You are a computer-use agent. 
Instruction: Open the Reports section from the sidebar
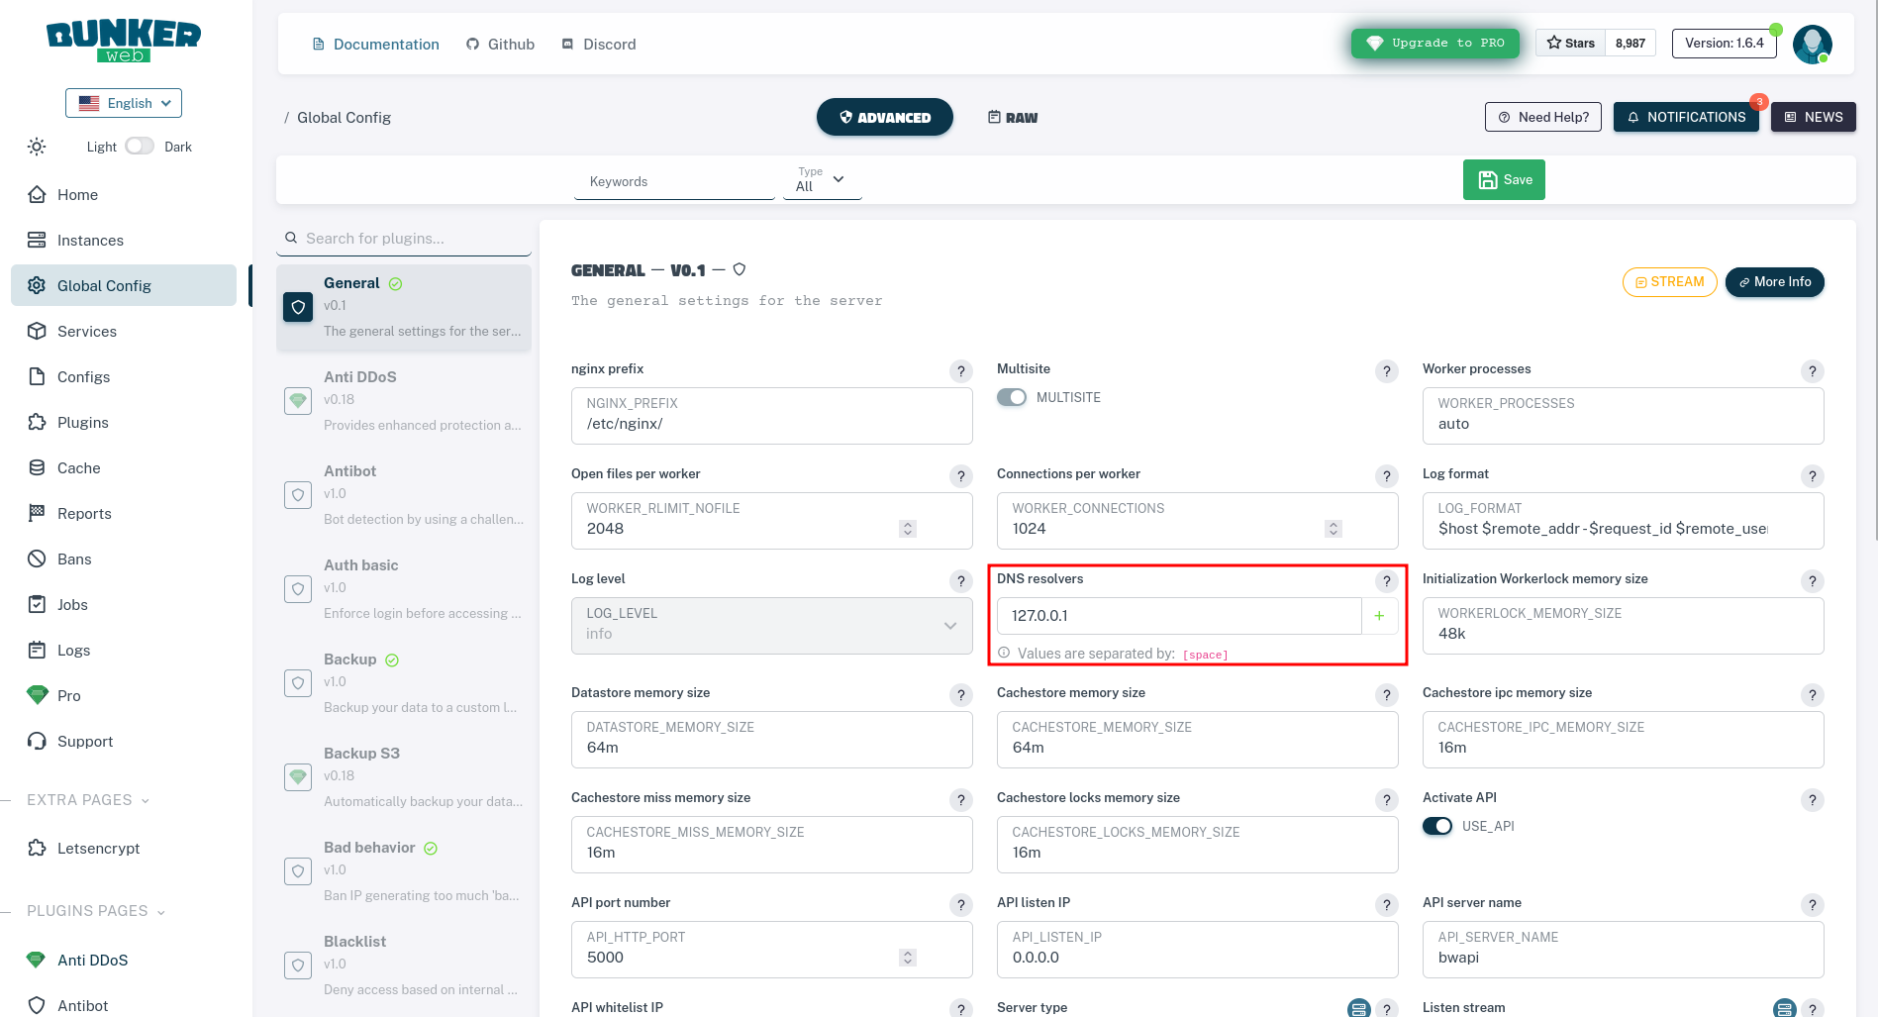(x=83, y=513)
